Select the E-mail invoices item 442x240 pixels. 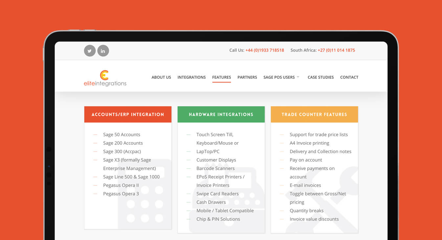point(305,185)
